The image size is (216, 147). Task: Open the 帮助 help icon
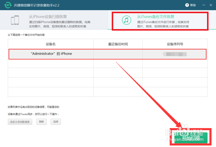(x=187, y=5)
